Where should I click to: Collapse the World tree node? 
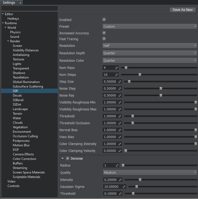[x=6, y=27]
